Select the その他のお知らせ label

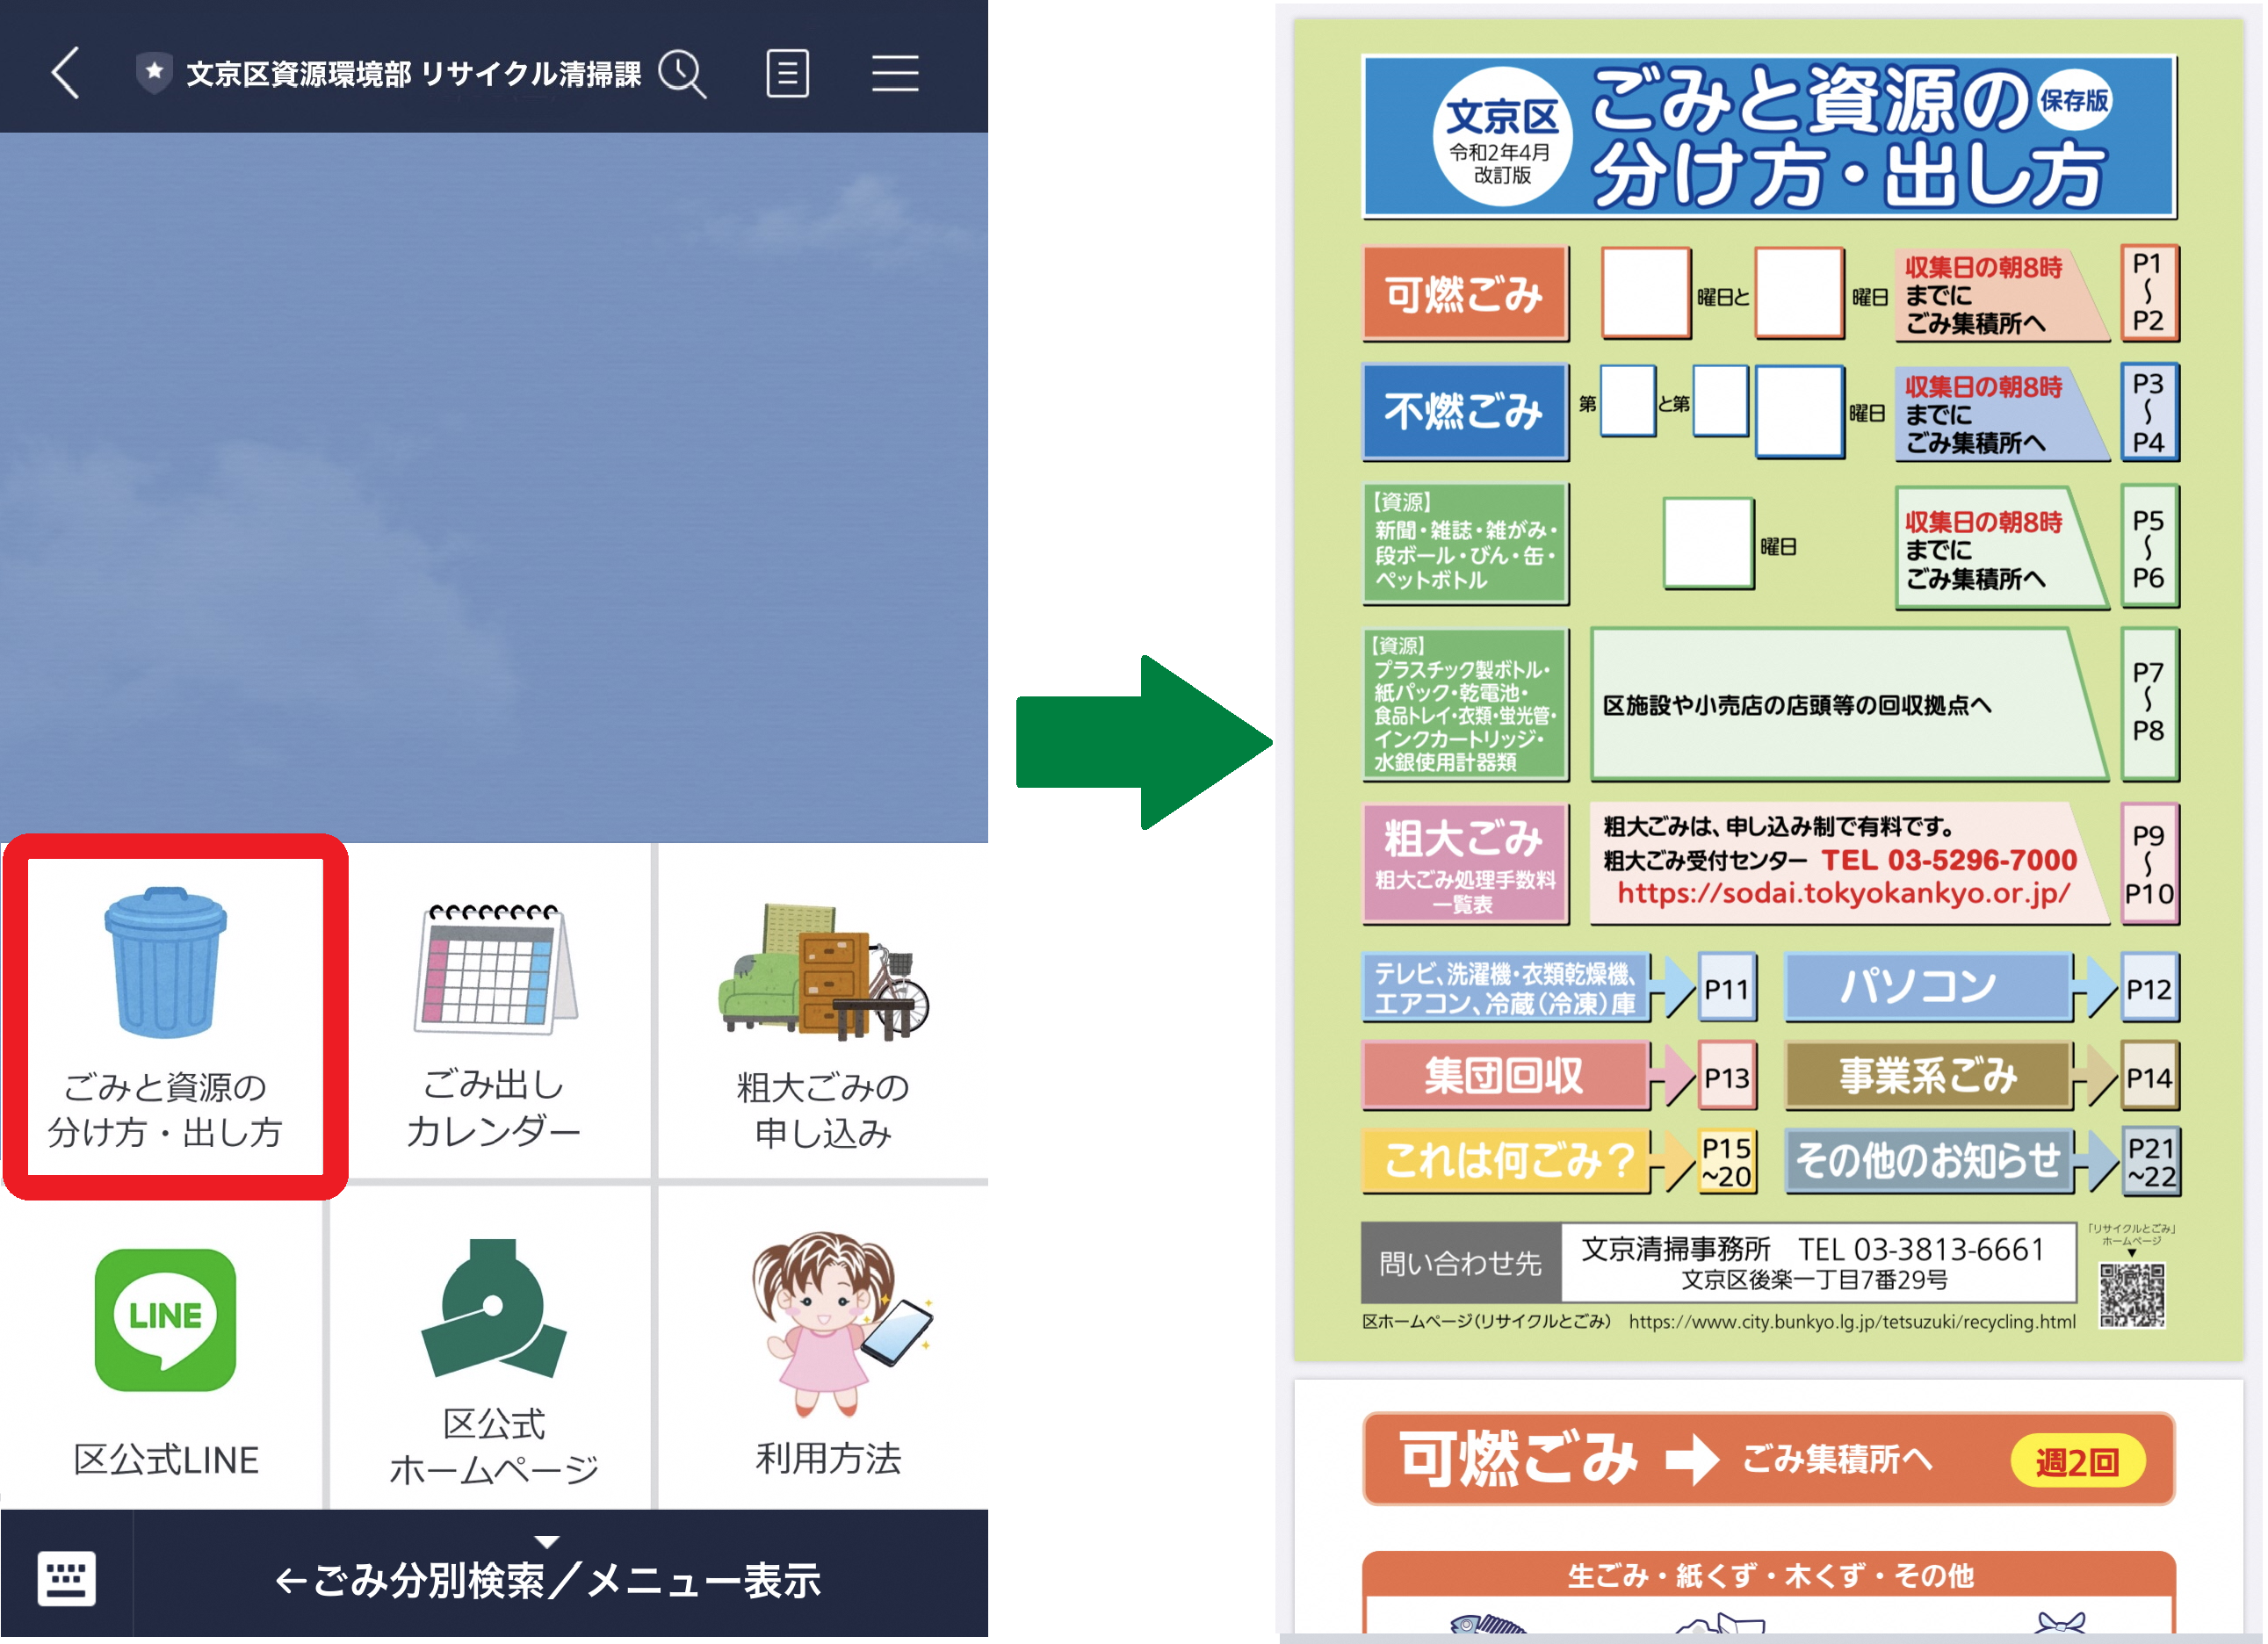(1930, 1162)
